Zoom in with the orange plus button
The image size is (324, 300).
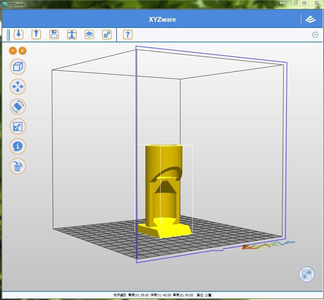(22, 51)
